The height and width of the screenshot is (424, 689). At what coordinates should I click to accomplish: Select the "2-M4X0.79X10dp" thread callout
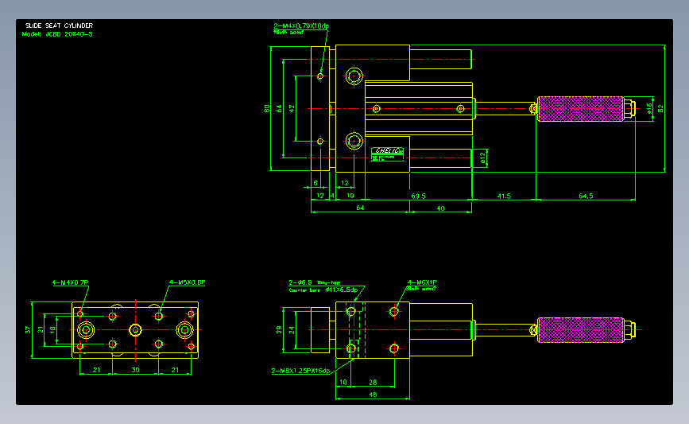click(301, 26)
